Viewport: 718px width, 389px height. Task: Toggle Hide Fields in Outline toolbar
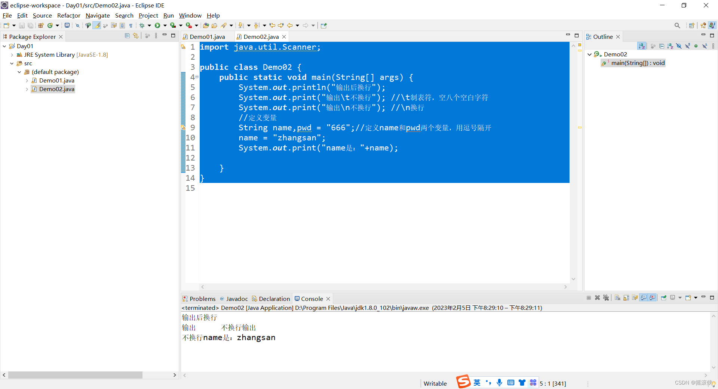pyautogui.click(x=679, y=46)
